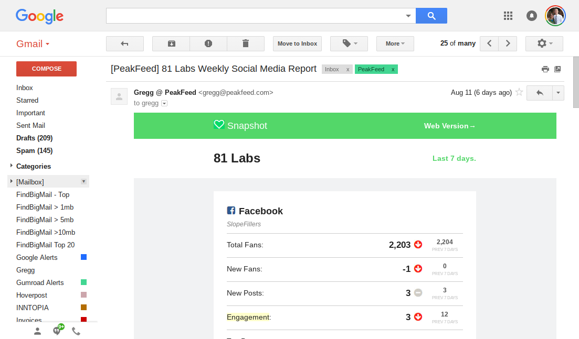Open the Gregg label
Viewport: 579px width, 339px height.
26,270
